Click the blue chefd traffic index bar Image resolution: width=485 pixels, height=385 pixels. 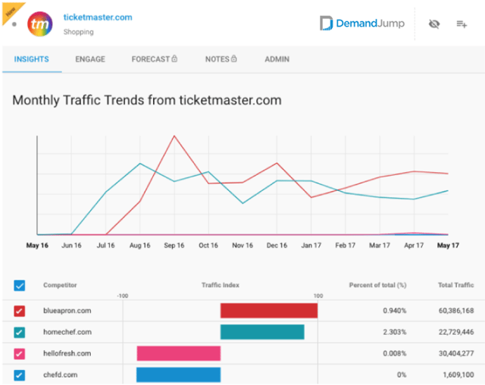click(179, 374)
